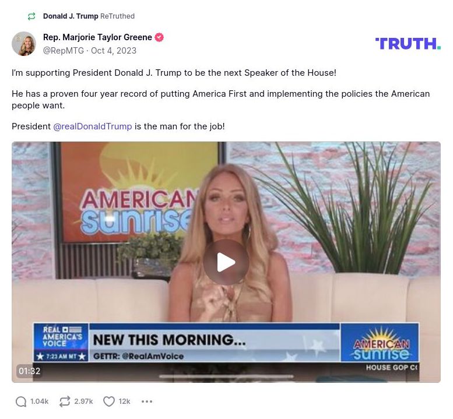Screen dimensions: 453x419
Task: Click the video scrub bar
Action: tap(226, 376)
